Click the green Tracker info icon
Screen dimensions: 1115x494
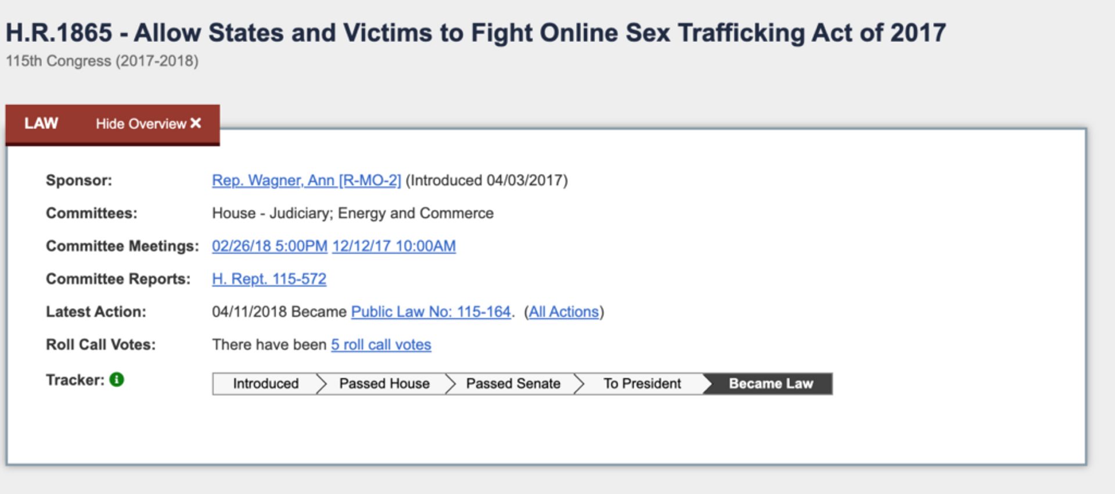(x=117, y=380)
